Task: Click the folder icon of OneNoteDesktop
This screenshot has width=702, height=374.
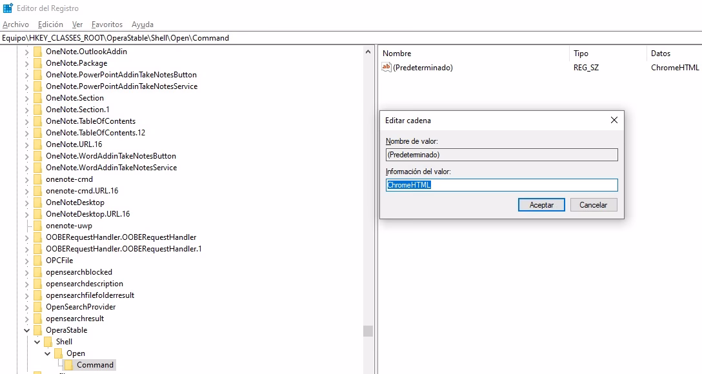Action: 37,202
